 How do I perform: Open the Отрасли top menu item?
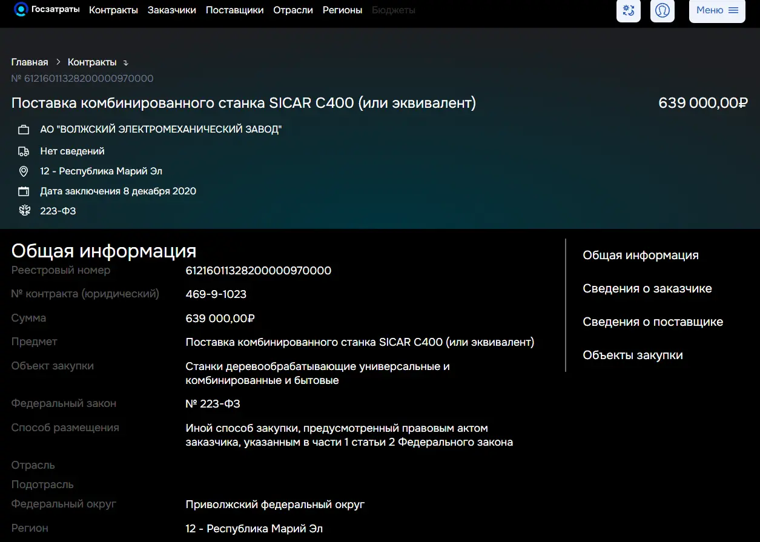pyautogui.click(x=293, y=10)
